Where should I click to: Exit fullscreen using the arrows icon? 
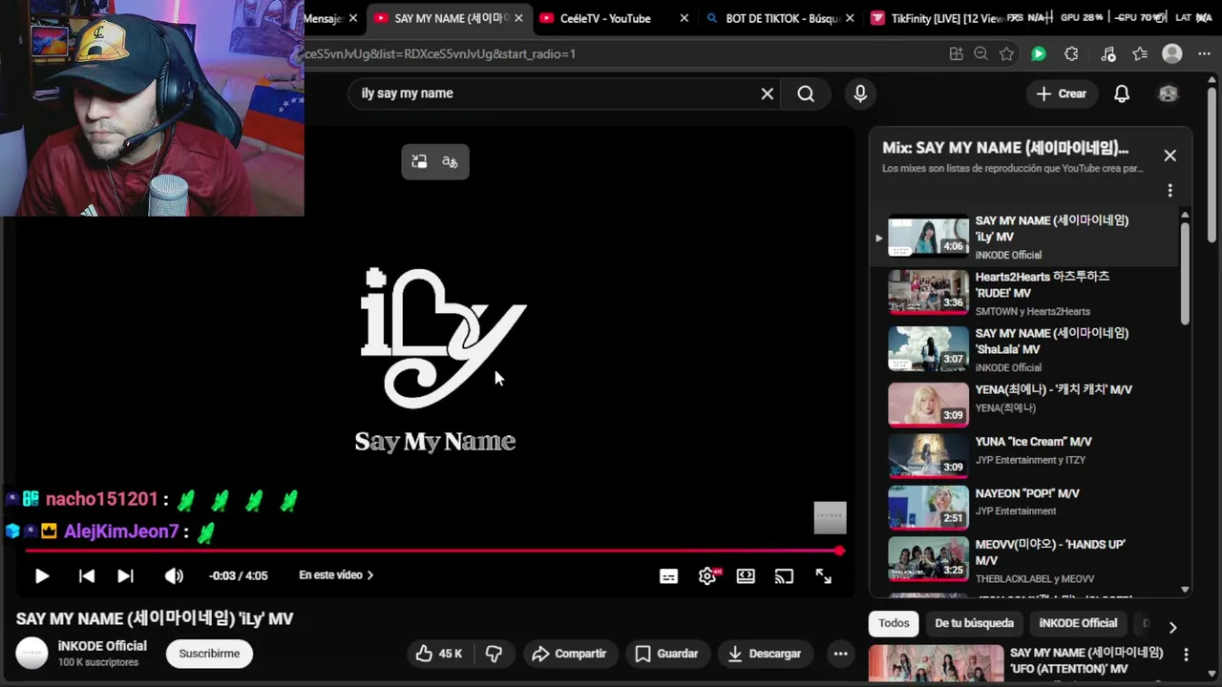coord(823,576)
